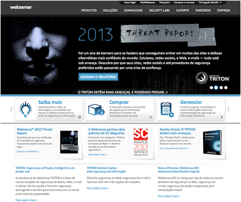Open the Saiba mais lightbulb icon

26,109
